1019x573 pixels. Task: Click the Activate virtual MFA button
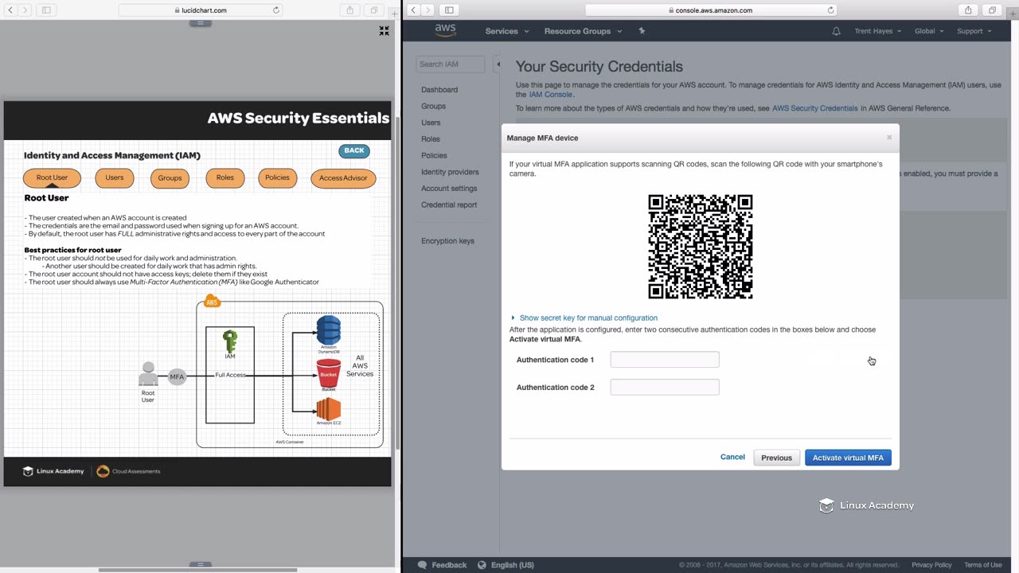848,458
